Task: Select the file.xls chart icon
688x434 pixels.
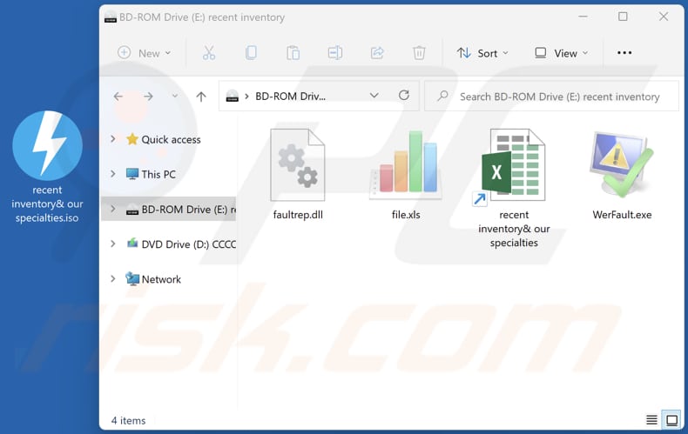Action: [406, 165]
